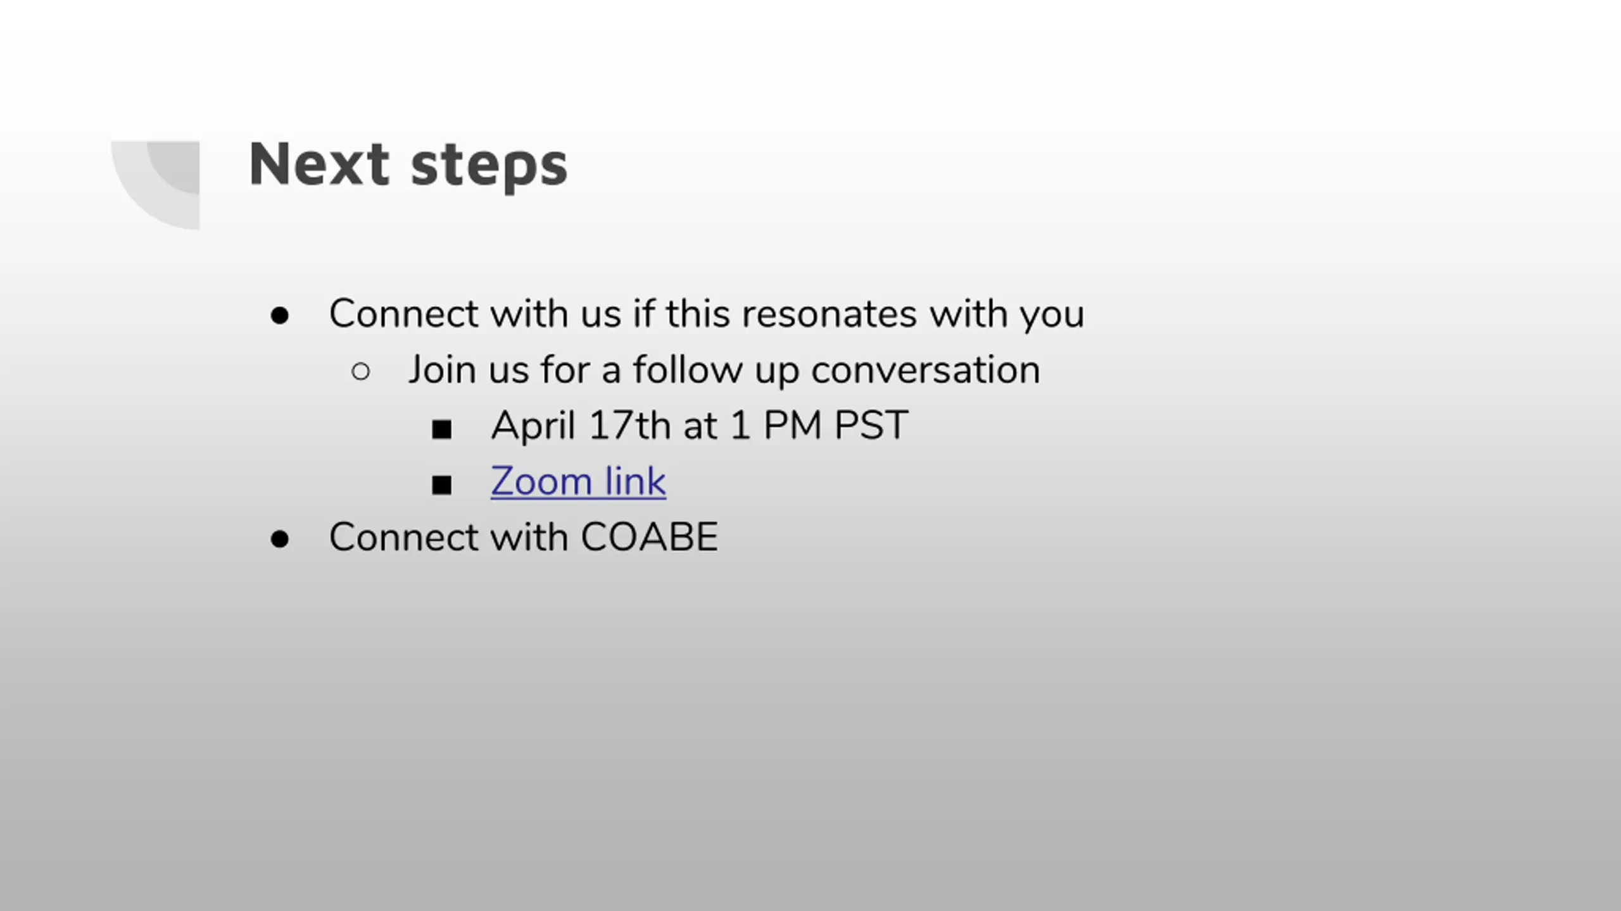Image resolution: width=1621 pixels, height=911 pixels.
Task: Click the word steps in the title
Action: [489, 167]
